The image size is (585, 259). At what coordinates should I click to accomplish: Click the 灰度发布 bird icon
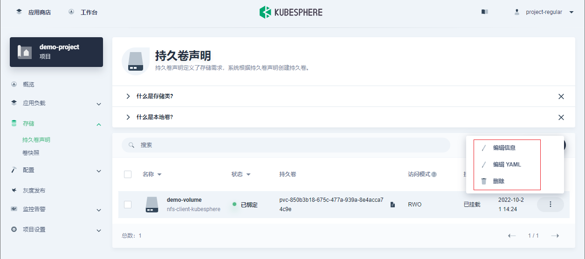tap(14, 190)
